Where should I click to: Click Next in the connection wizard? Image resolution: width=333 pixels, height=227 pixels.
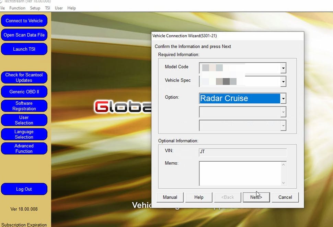(x=256, y=197)
